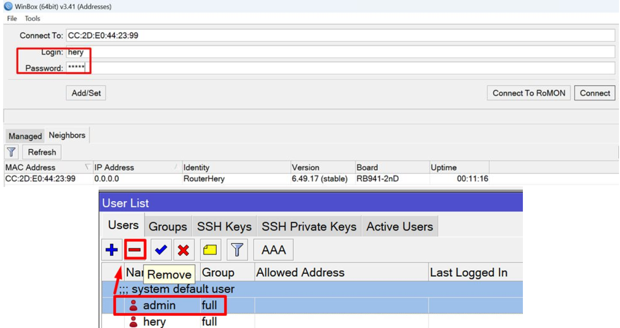Click the Board column header

pos(392,167)
